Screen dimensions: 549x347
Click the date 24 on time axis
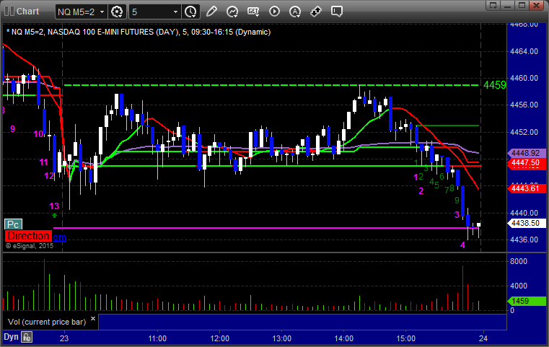(x=483, y=338)
